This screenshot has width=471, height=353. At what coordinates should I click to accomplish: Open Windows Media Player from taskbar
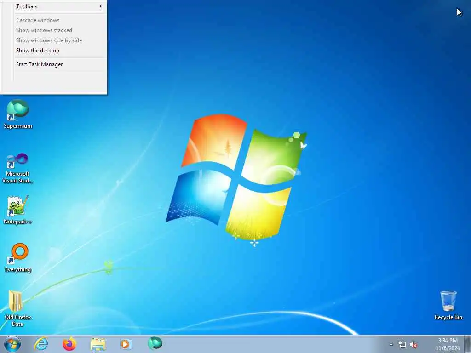(126, 344)
